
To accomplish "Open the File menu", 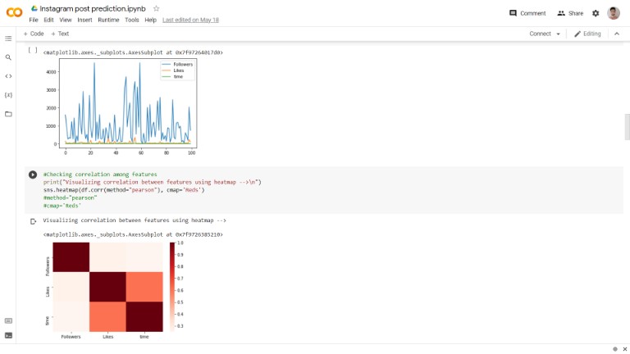I will (x=34, y=20).
